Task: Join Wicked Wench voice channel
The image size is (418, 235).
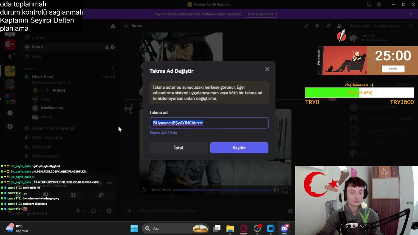Action: [69, 156]
